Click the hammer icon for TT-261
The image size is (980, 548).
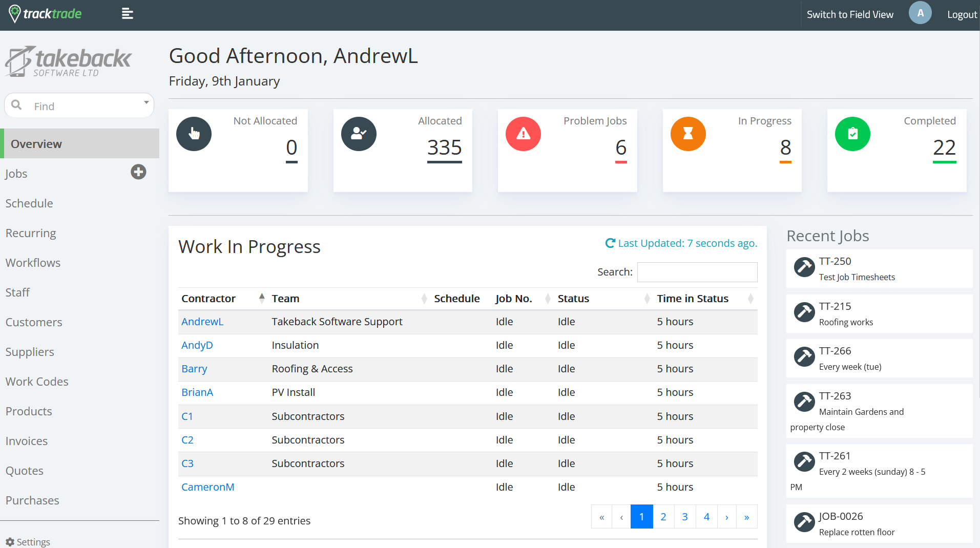804,462
